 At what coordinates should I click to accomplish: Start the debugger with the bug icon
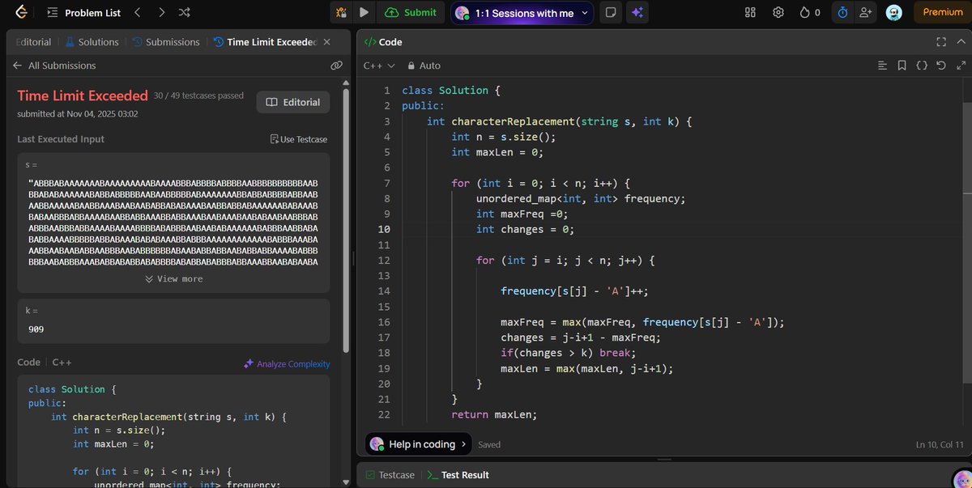click(x=341, y=12)
